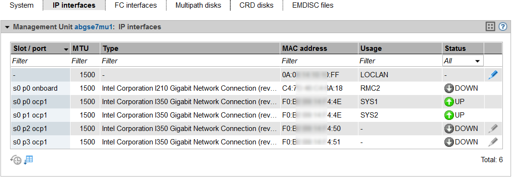This screenshot has height=178, width=512.
Task: Click the table layout grid icon in header
Action: 490,27
